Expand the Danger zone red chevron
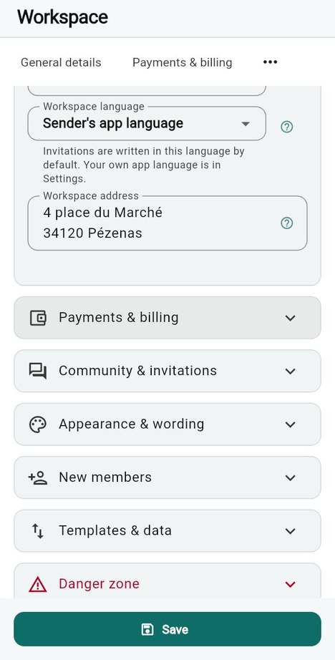This screenshot has width=335, height=660. 291,584
